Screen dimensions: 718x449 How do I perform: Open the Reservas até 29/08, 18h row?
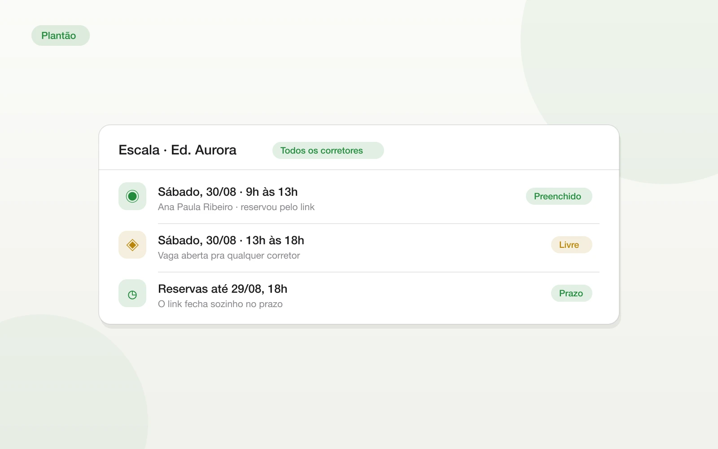(x=359, y=296)
